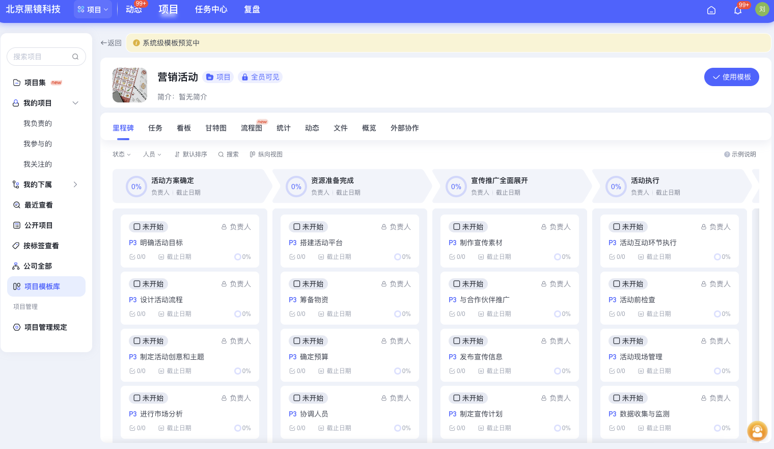Click the notification bell icon
Screen dimensions: 774x449
pyautogui.click(x=737, y=10)
